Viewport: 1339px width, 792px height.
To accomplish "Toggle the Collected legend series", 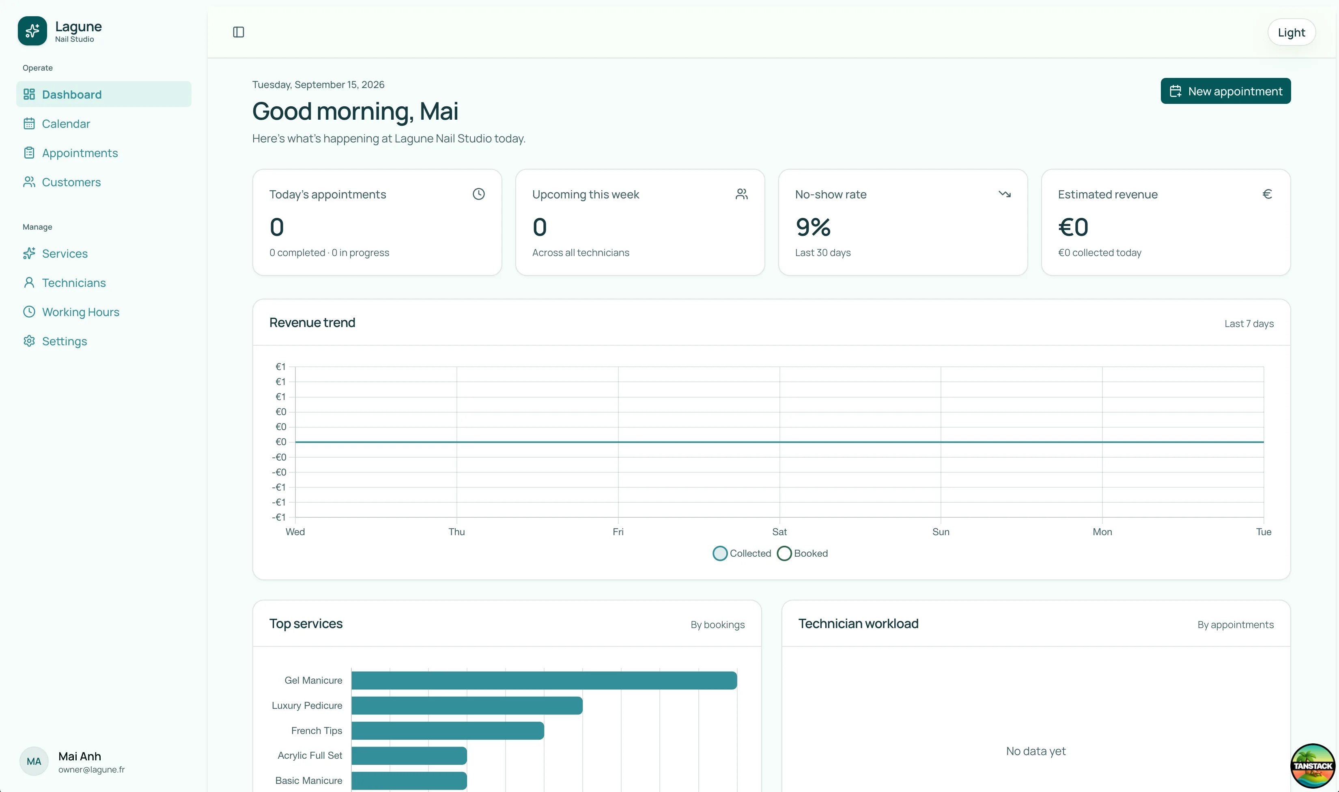I will [x=742, y=553].
